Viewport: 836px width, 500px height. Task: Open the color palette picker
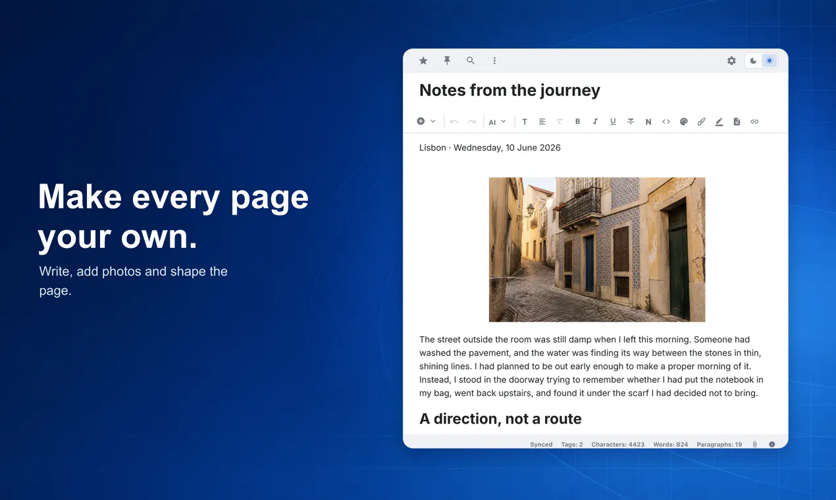(x=684, y=122)
